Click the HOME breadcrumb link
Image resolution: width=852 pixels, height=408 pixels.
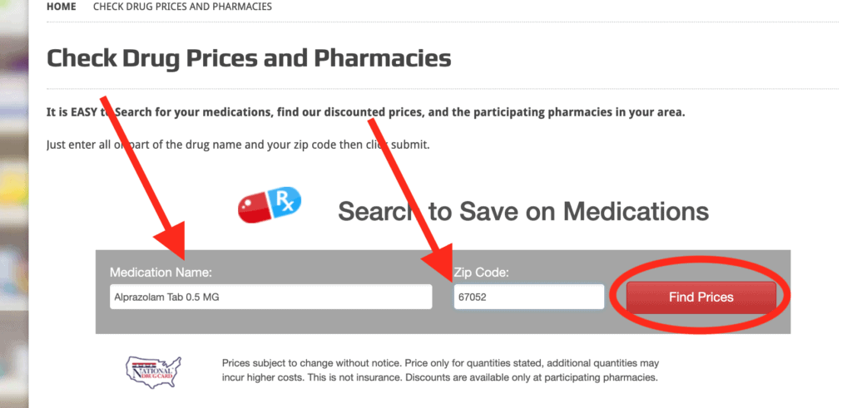click(x=61, y=7)
